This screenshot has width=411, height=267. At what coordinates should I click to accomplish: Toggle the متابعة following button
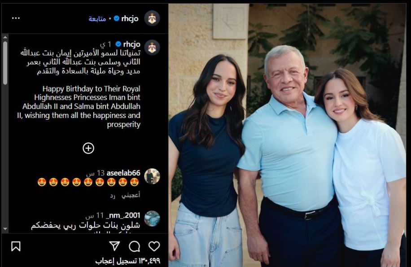pyautogui.click(x=97, y=18)
